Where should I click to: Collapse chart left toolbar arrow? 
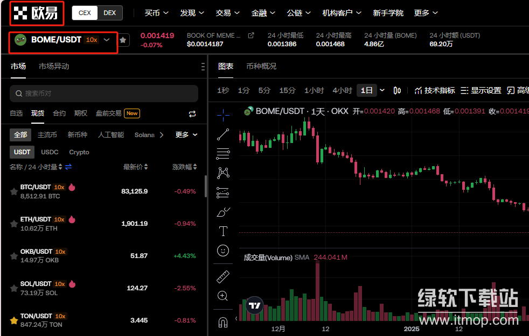(236, 318)
